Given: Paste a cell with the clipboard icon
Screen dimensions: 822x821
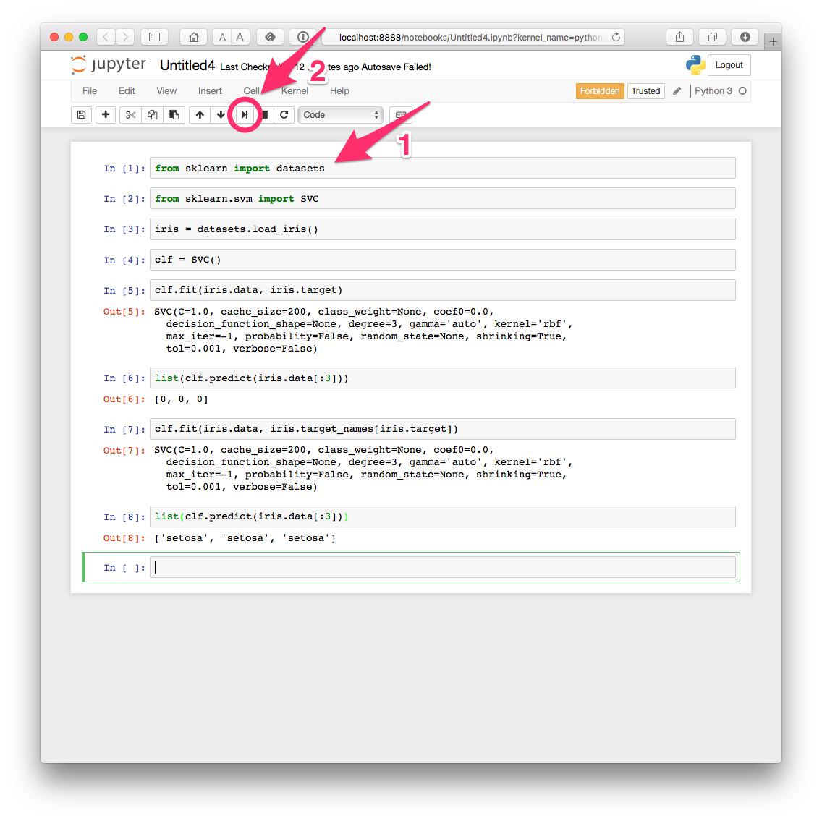Looking at the screenshot, I should [x=174, y=114].
